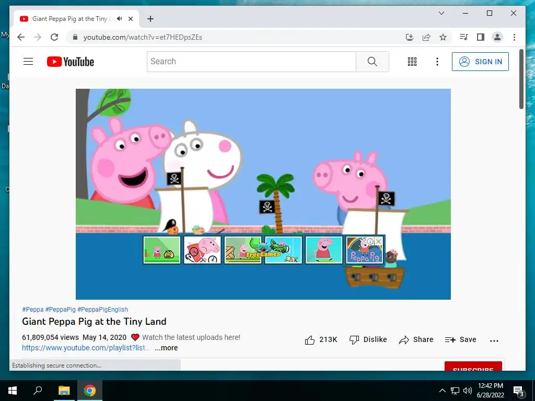
Task: Open a new tab with plus
Action: 150,19
